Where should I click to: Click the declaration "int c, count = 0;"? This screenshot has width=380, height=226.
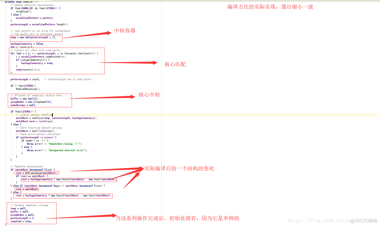pos(22,47)
